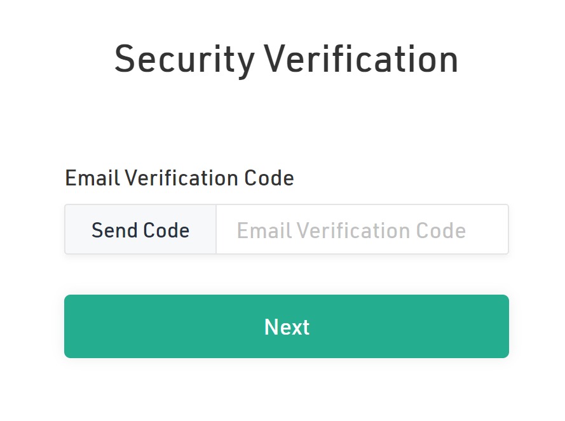The width and height of the screenshot is (565, 421).
Task: Click the label above the code field
Action: [x=179, y=178]
